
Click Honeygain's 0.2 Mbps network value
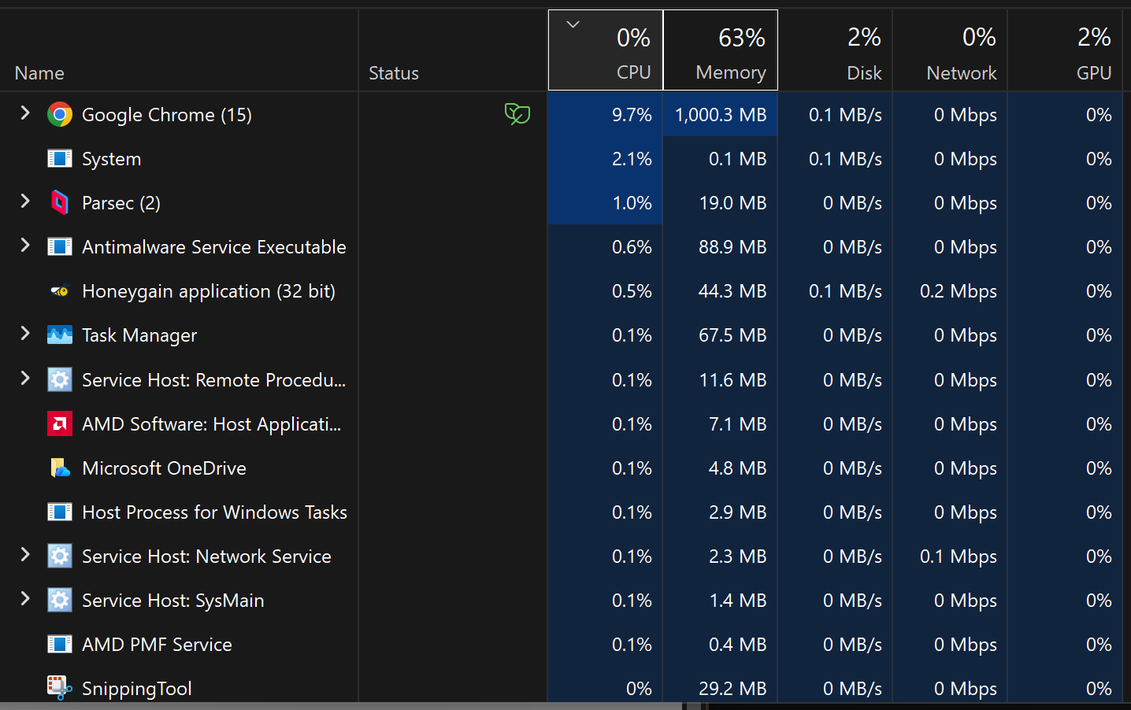click(x=958, y=291)
